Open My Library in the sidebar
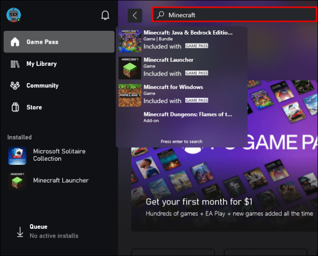Viewport: 318px width, 256px height. pos(59,64)
